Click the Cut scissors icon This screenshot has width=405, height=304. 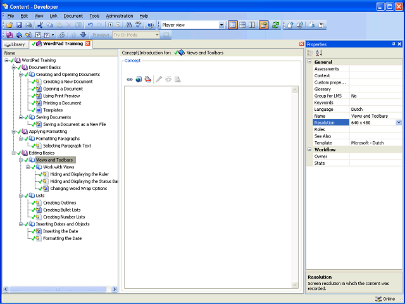tap(40, 25)
